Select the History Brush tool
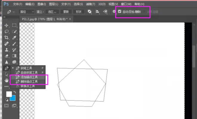The width and height of the screenshot is (197, 119). point(14,50)
